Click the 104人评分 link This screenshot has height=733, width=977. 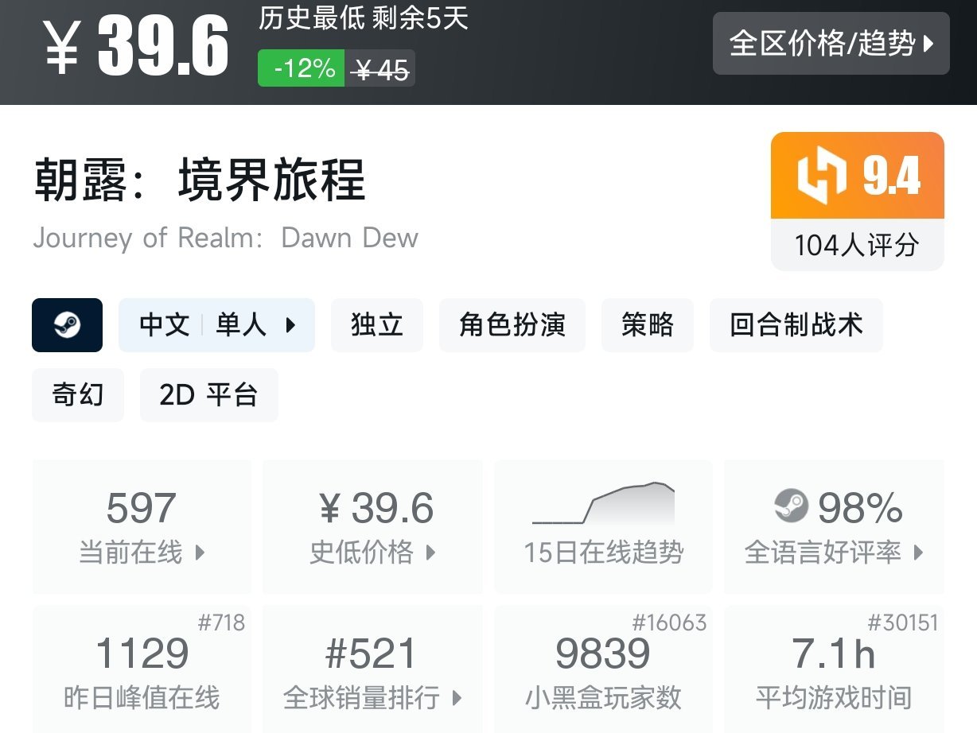click(857, 246)
